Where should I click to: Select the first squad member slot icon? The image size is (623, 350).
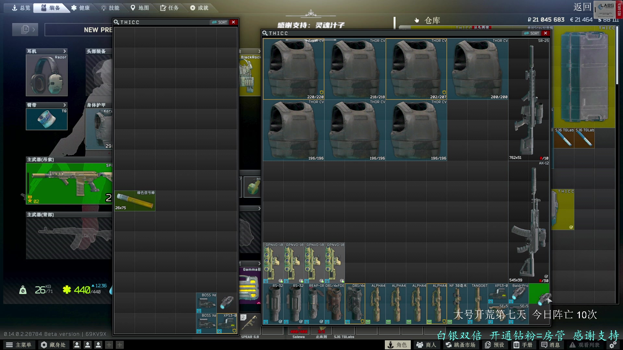pos(77,345)
